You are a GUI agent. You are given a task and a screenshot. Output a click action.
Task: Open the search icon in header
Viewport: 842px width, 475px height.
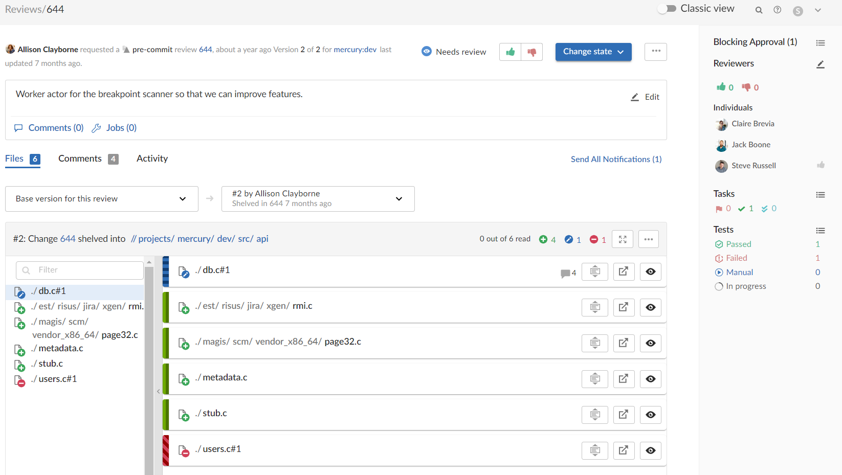759,10
